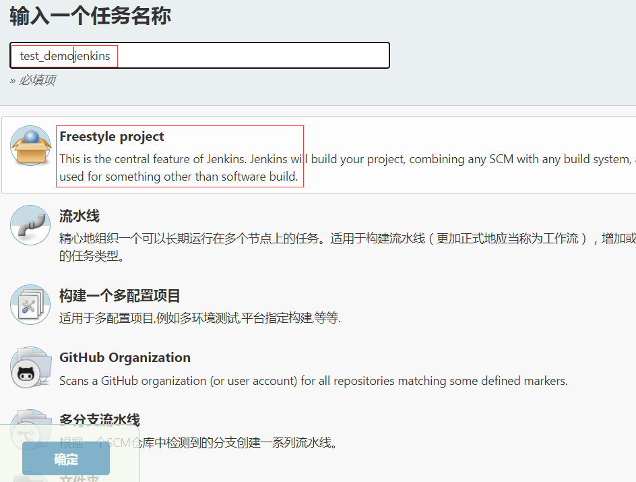Click the description 适用于多配置项目
The width and height of the screenshot is (636, 482).
[x=200, y=318]
